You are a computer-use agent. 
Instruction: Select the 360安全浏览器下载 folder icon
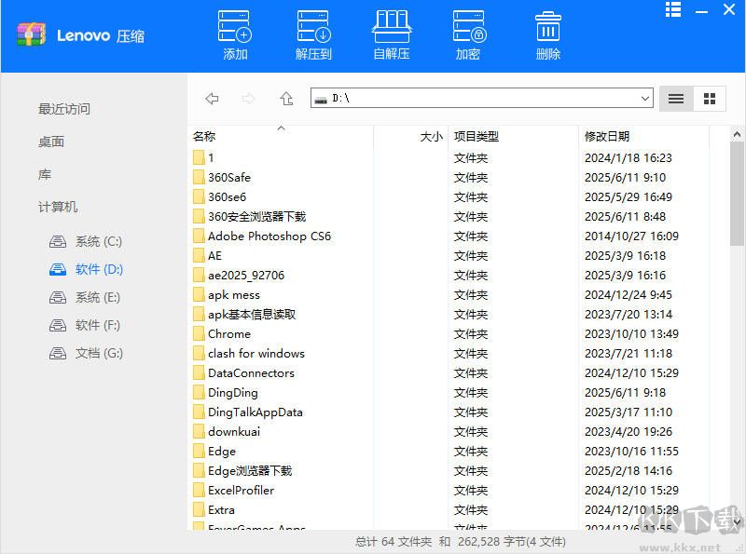tap(199, 217)
